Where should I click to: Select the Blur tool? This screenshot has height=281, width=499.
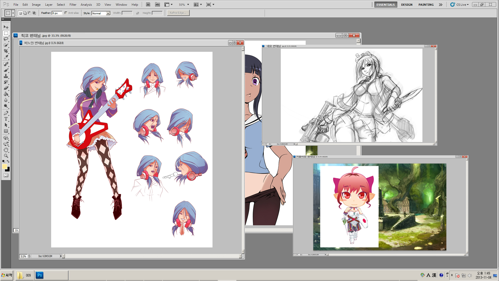tap(6, 100)
